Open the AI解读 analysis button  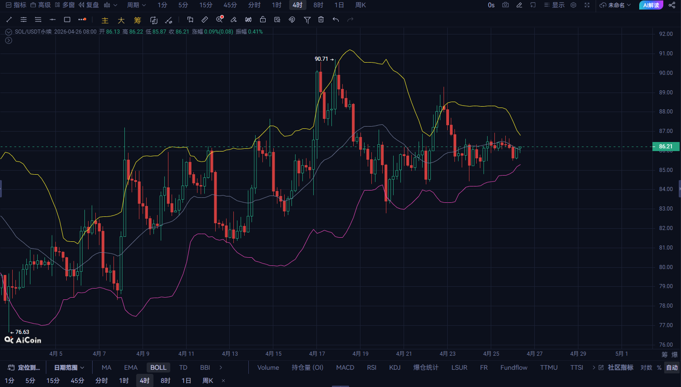click(651, 5)
